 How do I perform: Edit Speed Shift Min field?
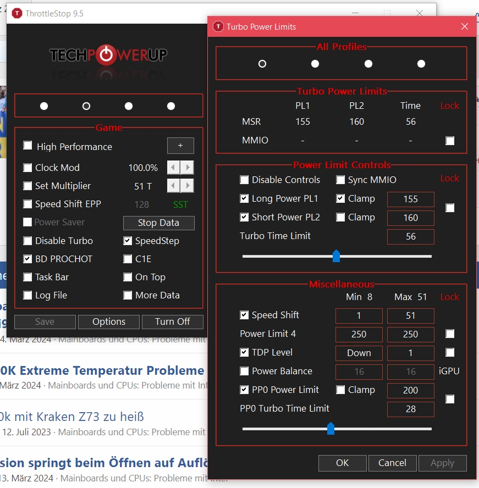(x=359, y=316)
